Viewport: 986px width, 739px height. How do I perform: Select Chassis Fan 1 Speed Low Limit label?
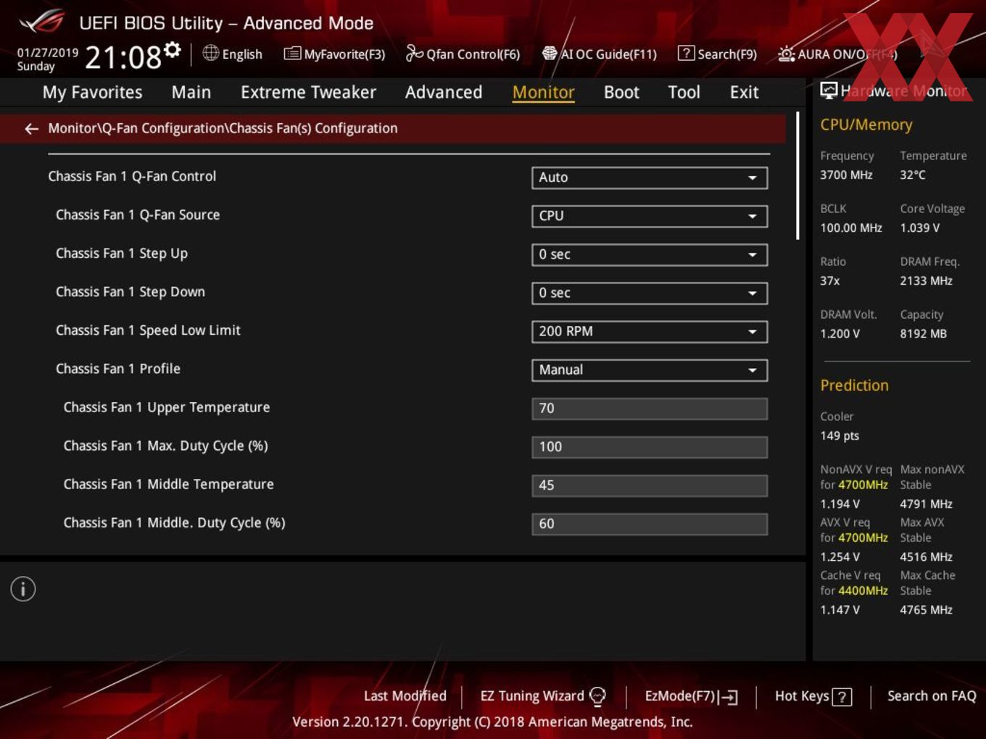click(148, 330)
